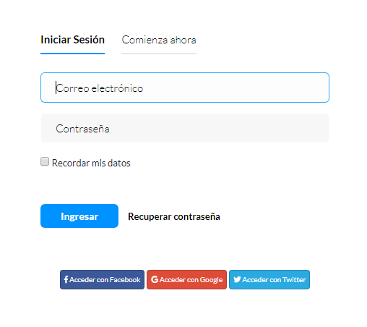Open the Comienza ahora tab
Image resolution: width=367 pixels, height=327 pixels.
click(159, 40)
